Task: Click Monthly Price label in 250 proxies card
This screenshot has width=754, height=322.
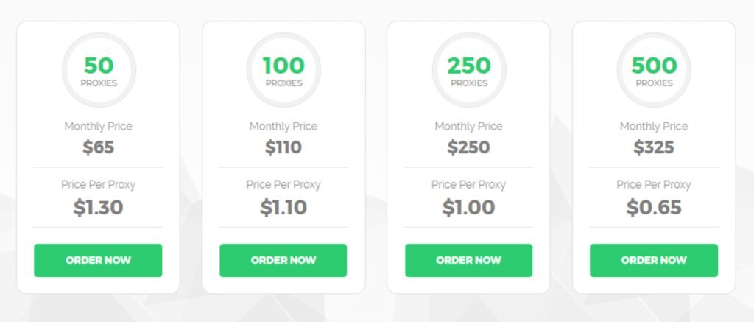Action: (468, 126)
